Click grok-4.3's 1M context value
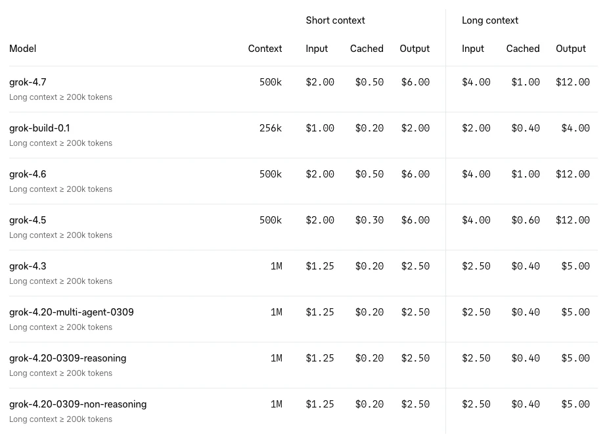 point(277,266)
